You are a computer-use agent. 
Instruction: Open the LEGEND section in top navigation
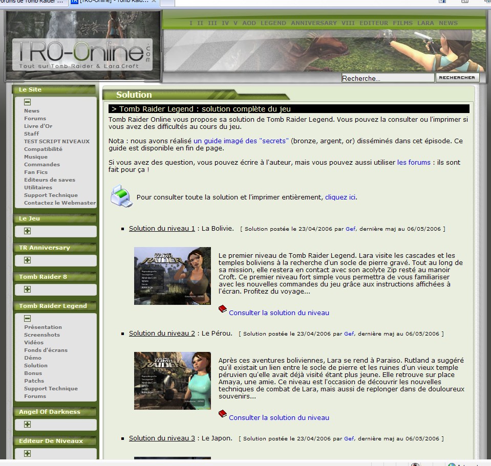[x=273, y=23]
